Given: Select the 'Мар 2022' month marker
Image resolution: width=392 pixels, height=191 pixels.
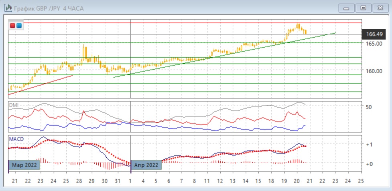Looking at the screenshot, I should (24, 165).
